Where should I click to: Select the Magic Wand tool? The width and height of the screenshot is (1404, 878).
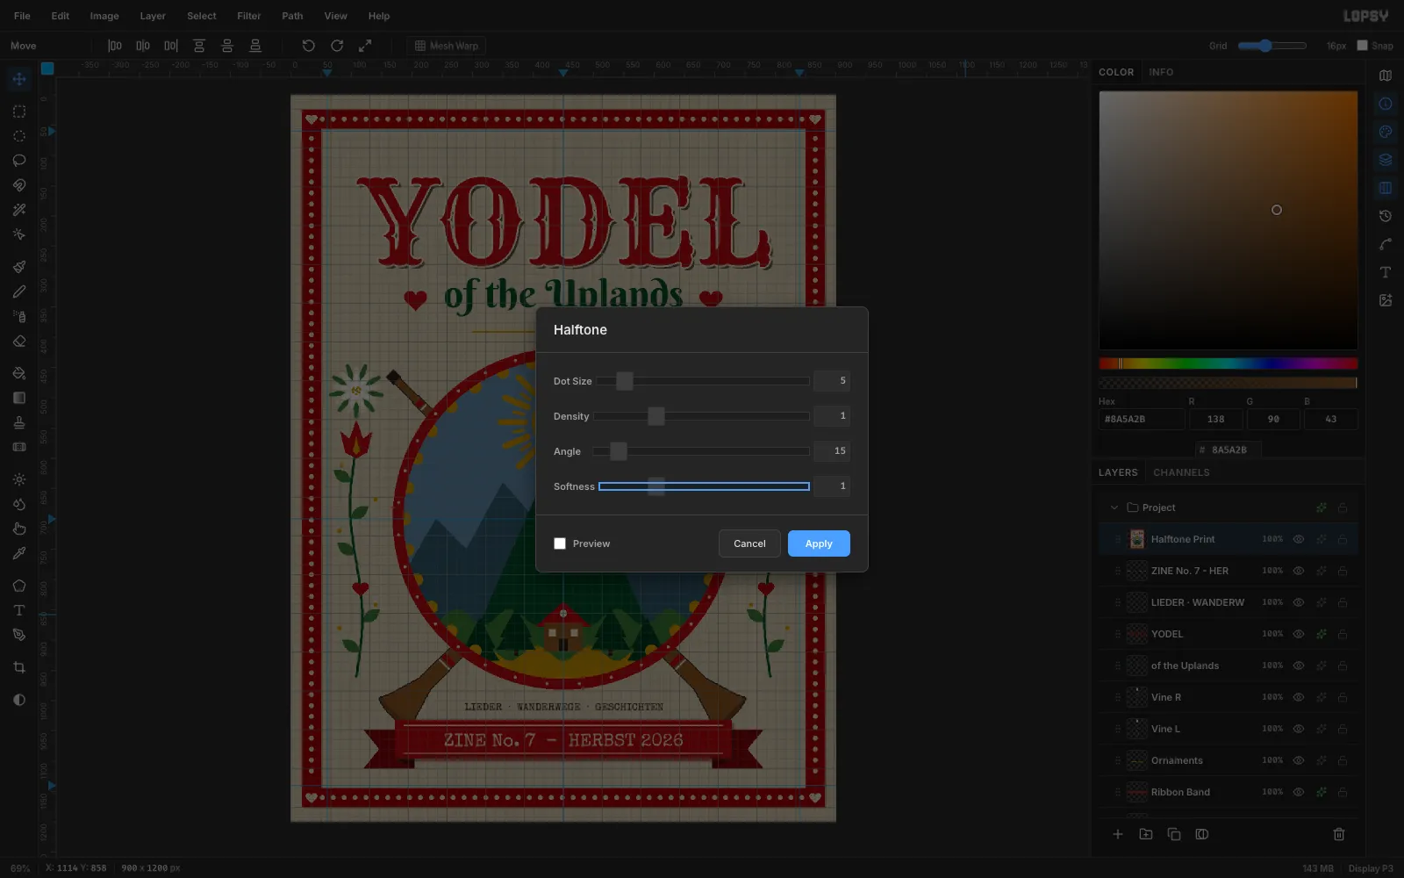19,210
